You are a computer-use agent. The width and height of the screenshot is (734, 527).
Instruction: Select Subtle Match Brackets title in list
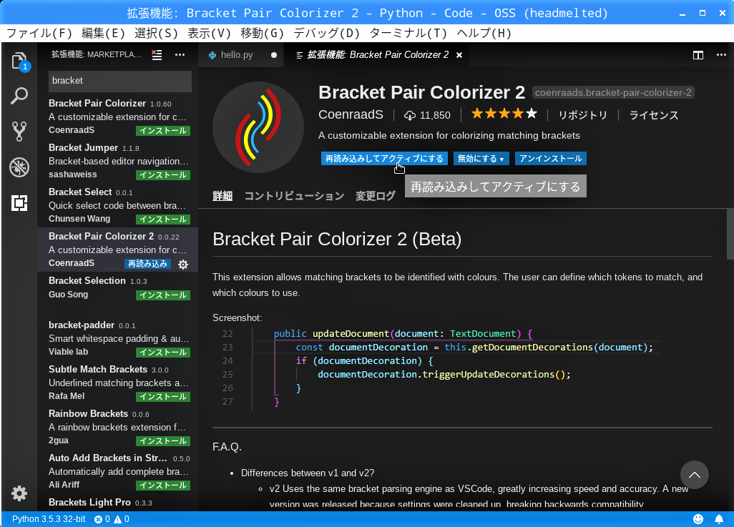98,369
